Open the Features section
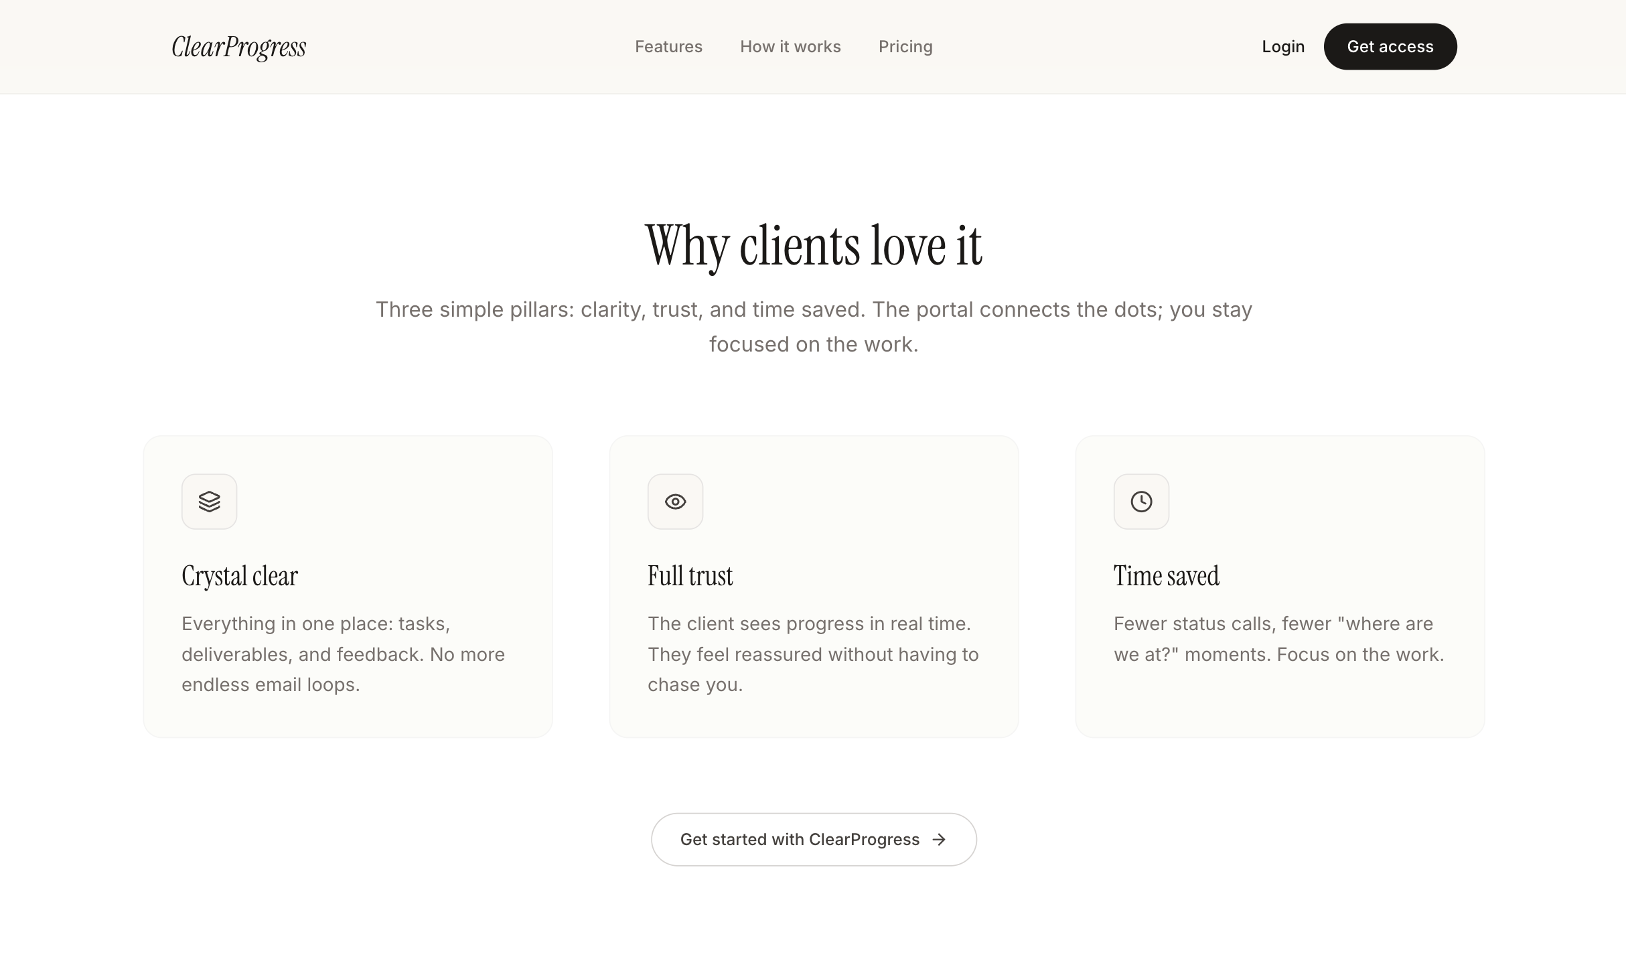This screenshot has height=975, width=1626. coord(668,46)
